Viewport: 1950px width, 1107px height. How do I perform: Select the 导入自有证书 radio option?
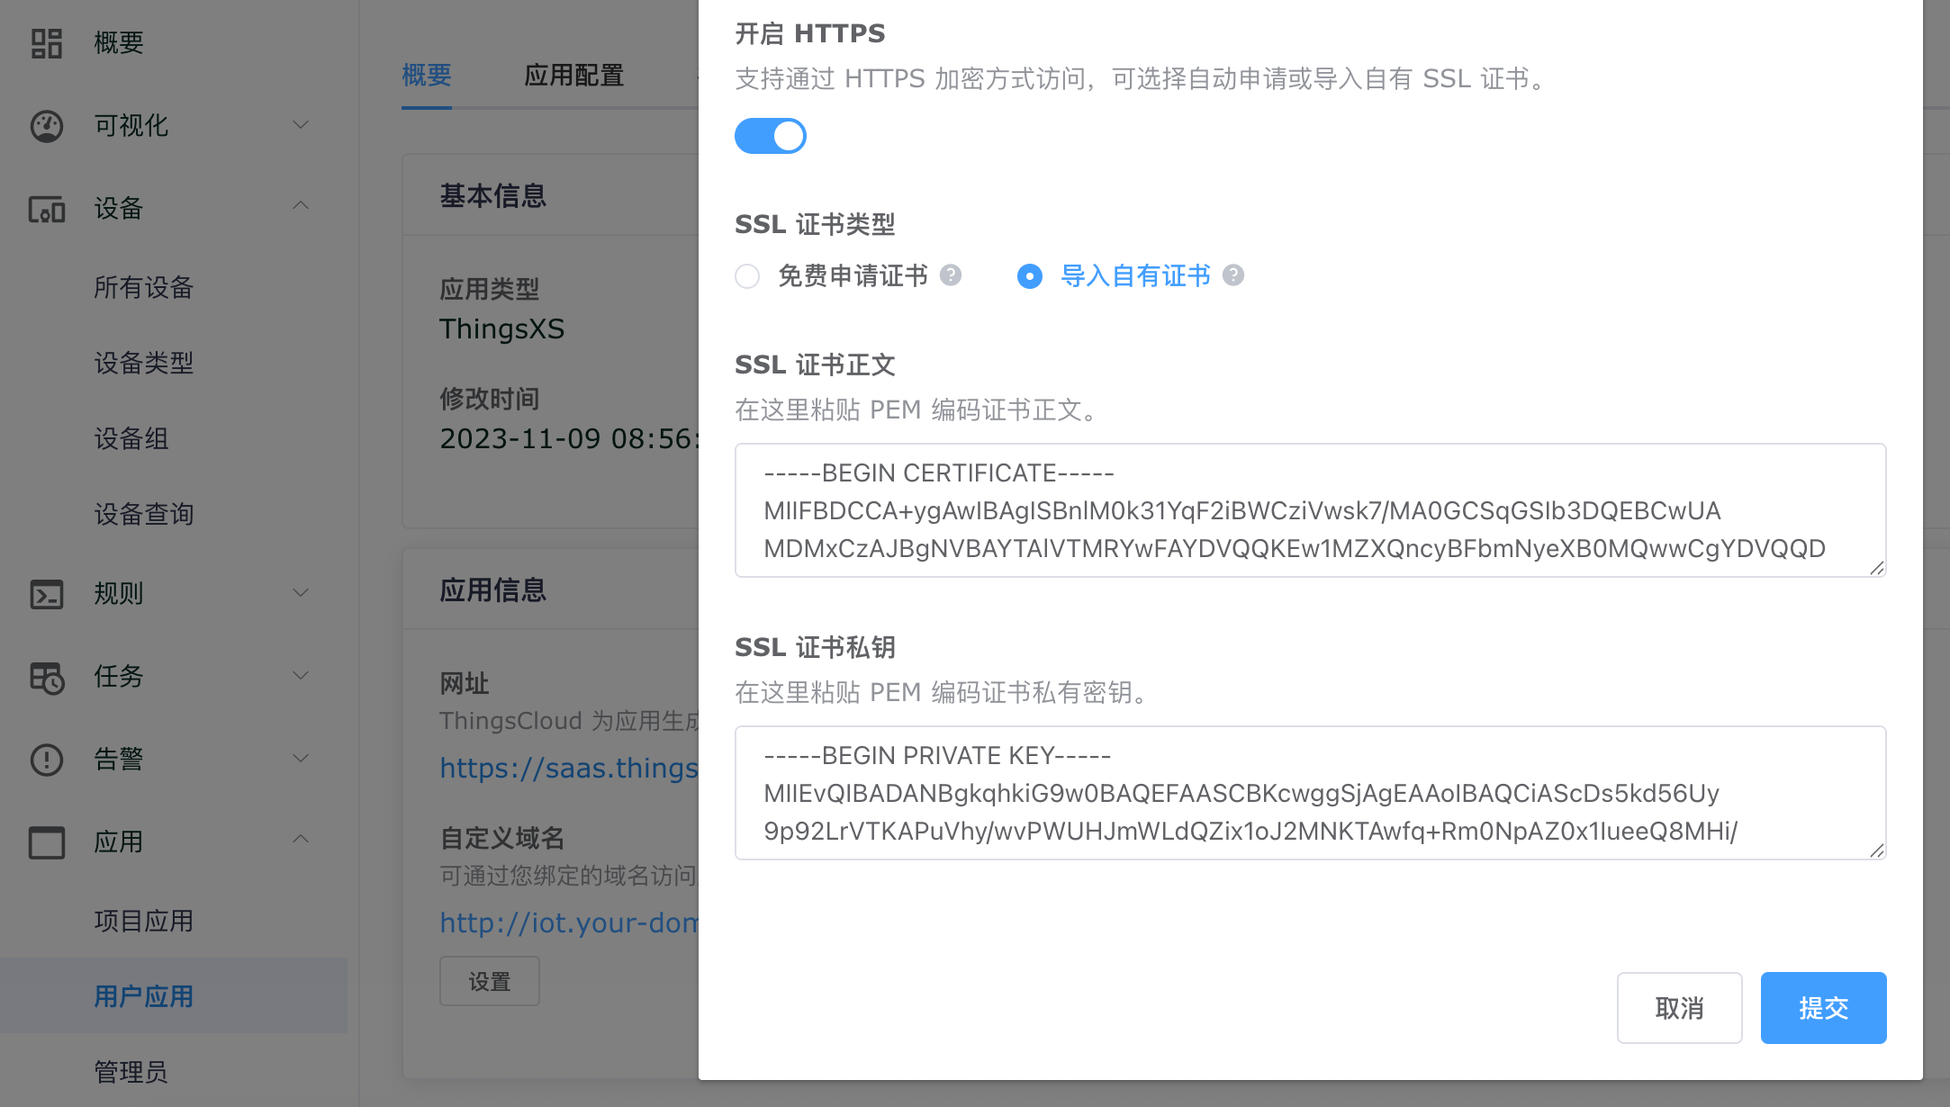(x=1030, y=276)
